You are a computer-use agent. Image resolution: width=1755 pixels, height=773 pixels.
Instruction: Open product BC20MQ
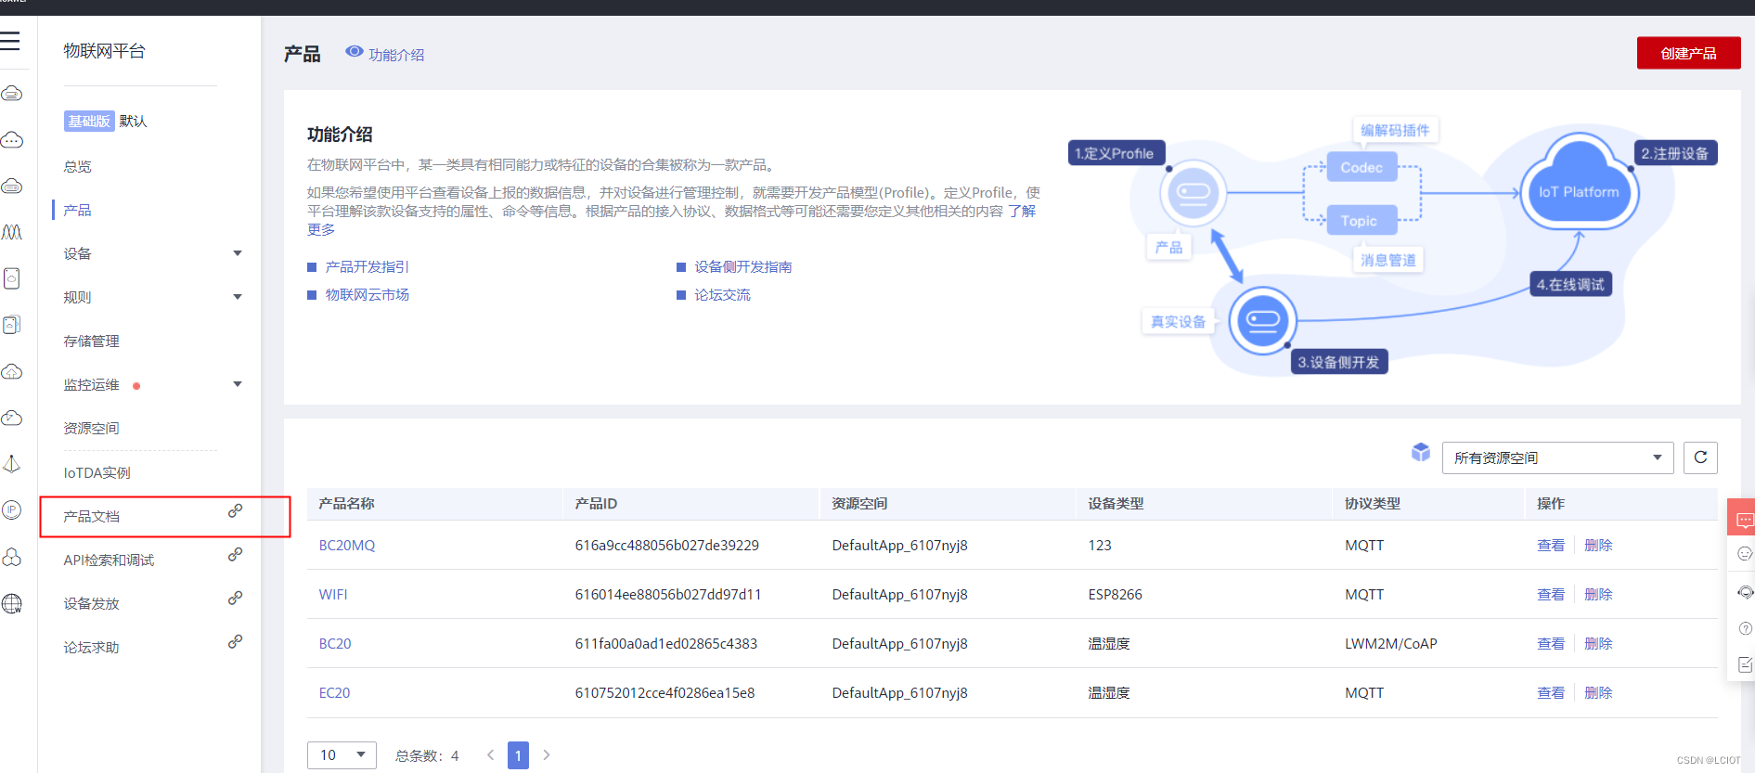[347, 546]
